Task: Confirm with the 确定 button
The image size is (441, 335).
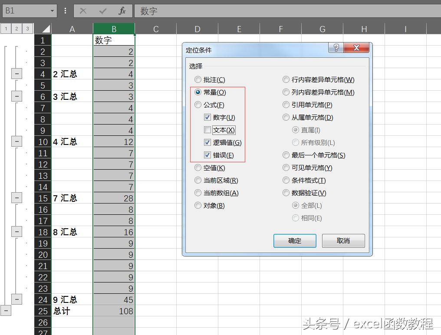Action: click(295, 241)
